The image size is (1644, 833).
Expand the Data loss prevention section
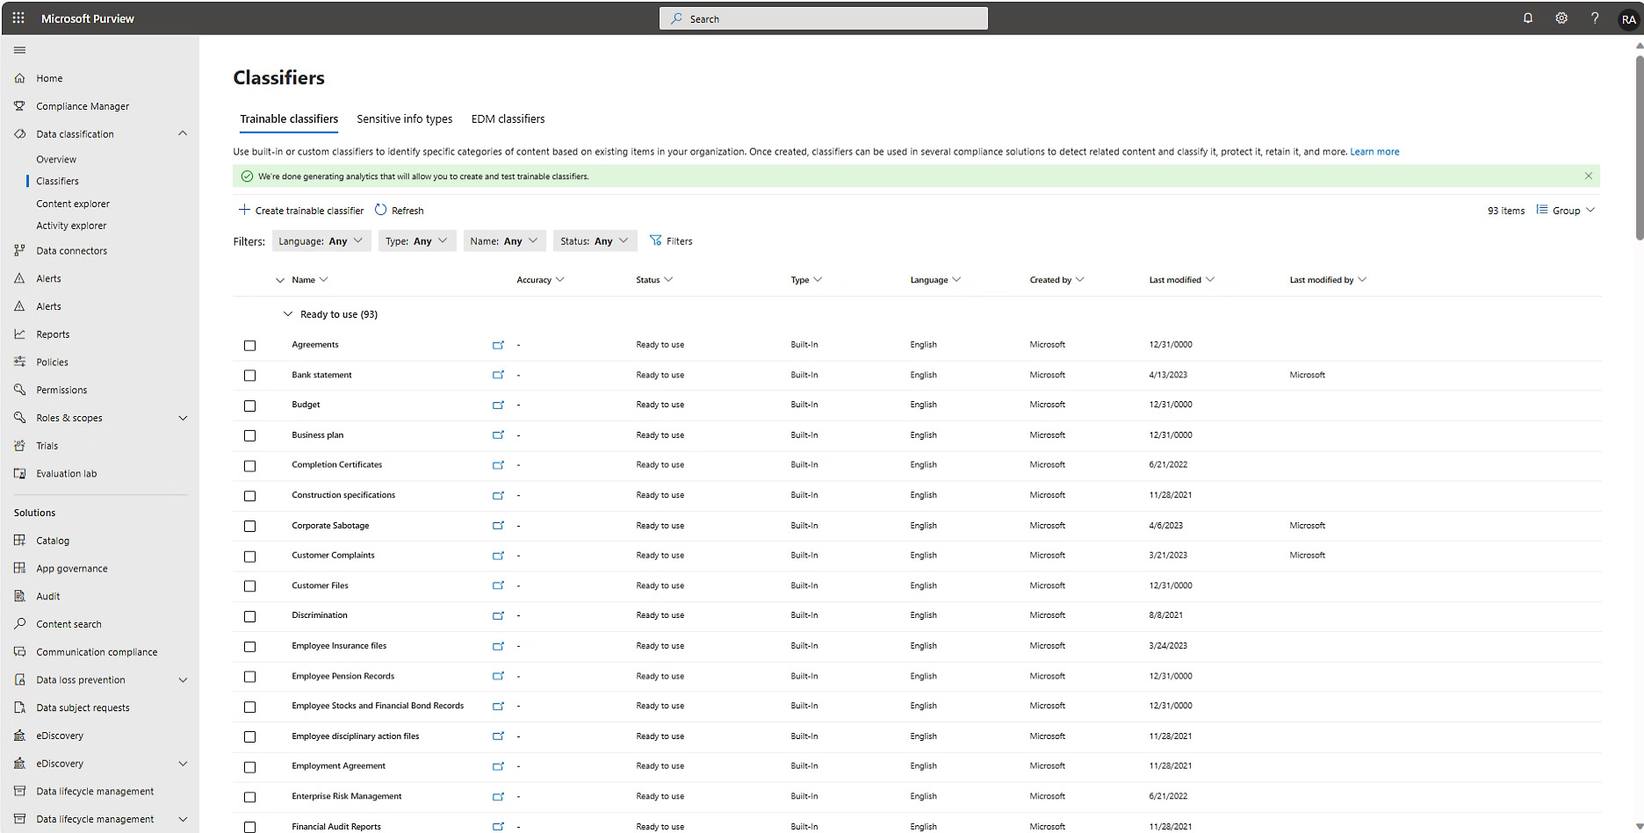(183, 679)
